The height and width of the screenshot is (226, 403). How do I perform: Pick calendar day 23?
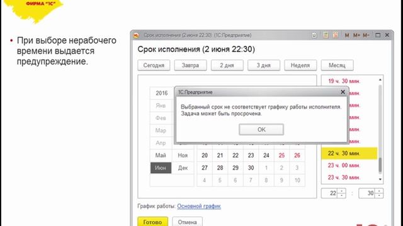(x=251, y=155)
